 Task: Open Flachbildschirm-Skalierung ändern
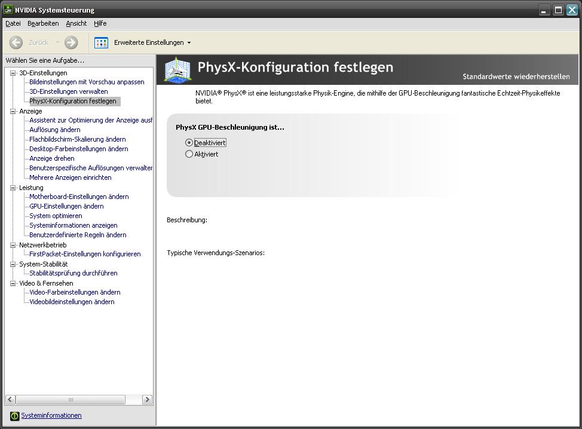78,140
